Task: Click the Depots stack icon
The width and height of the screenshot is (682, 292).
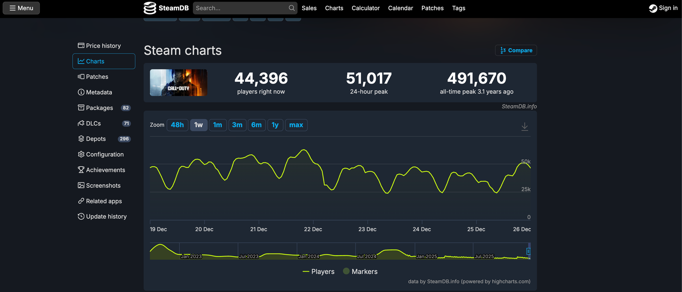Action: coord(81,139)
